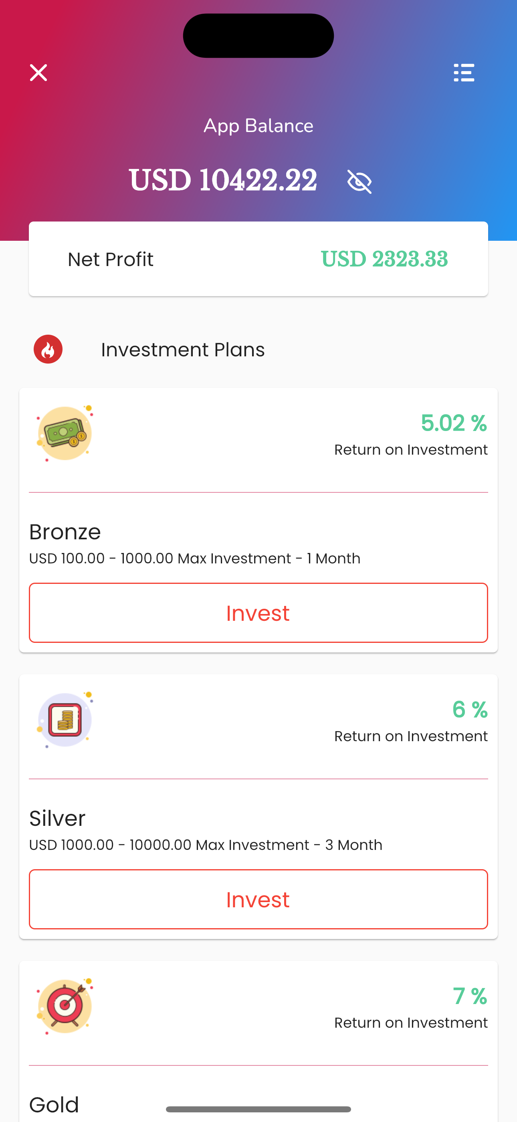Tap the Bronze plan cash icon
Viewport: 517px width, 1122px height.
65,433
